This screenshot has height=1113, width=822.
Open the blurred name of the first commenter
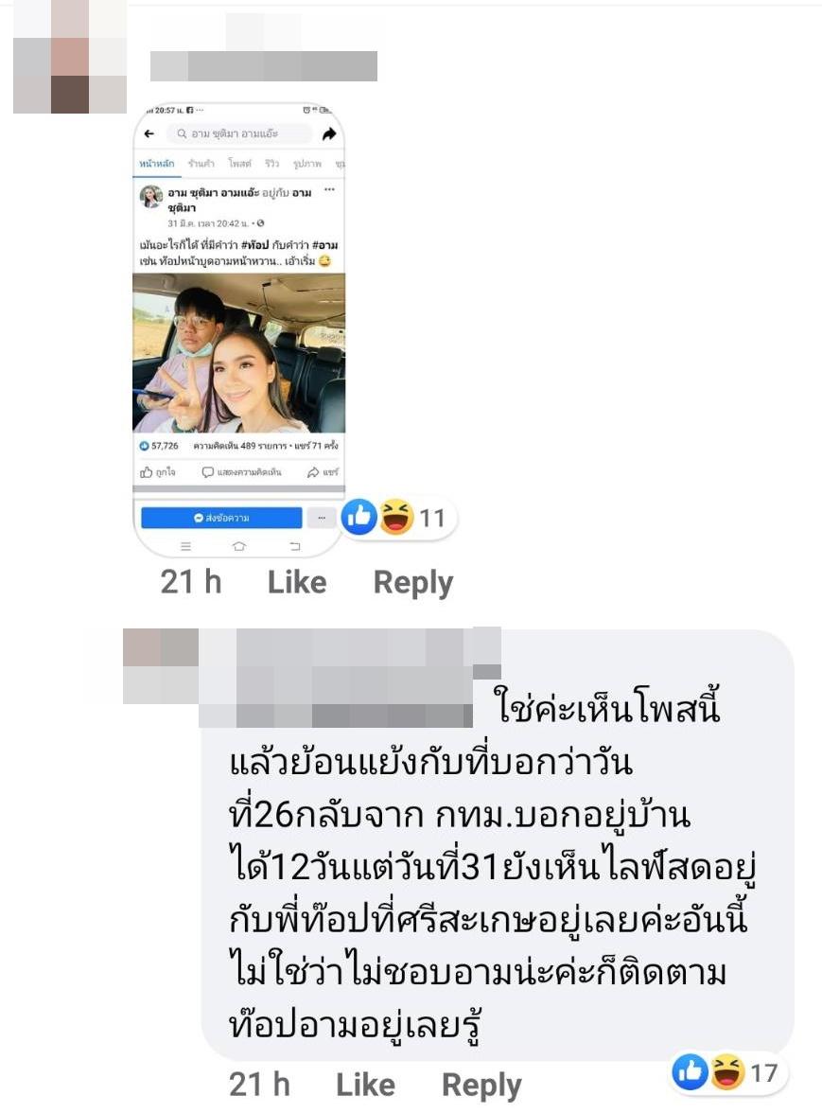pos(264,66)
